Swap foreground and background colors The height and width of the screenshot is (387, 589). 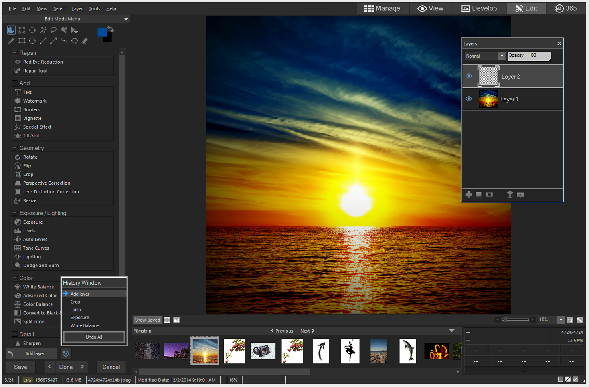click(x=111, y=29)
